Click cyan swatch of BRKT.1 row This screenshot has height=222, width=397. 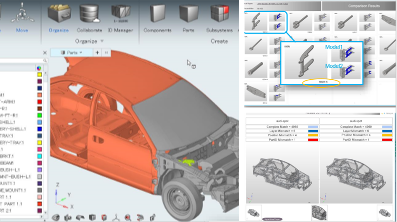point(40,156)
